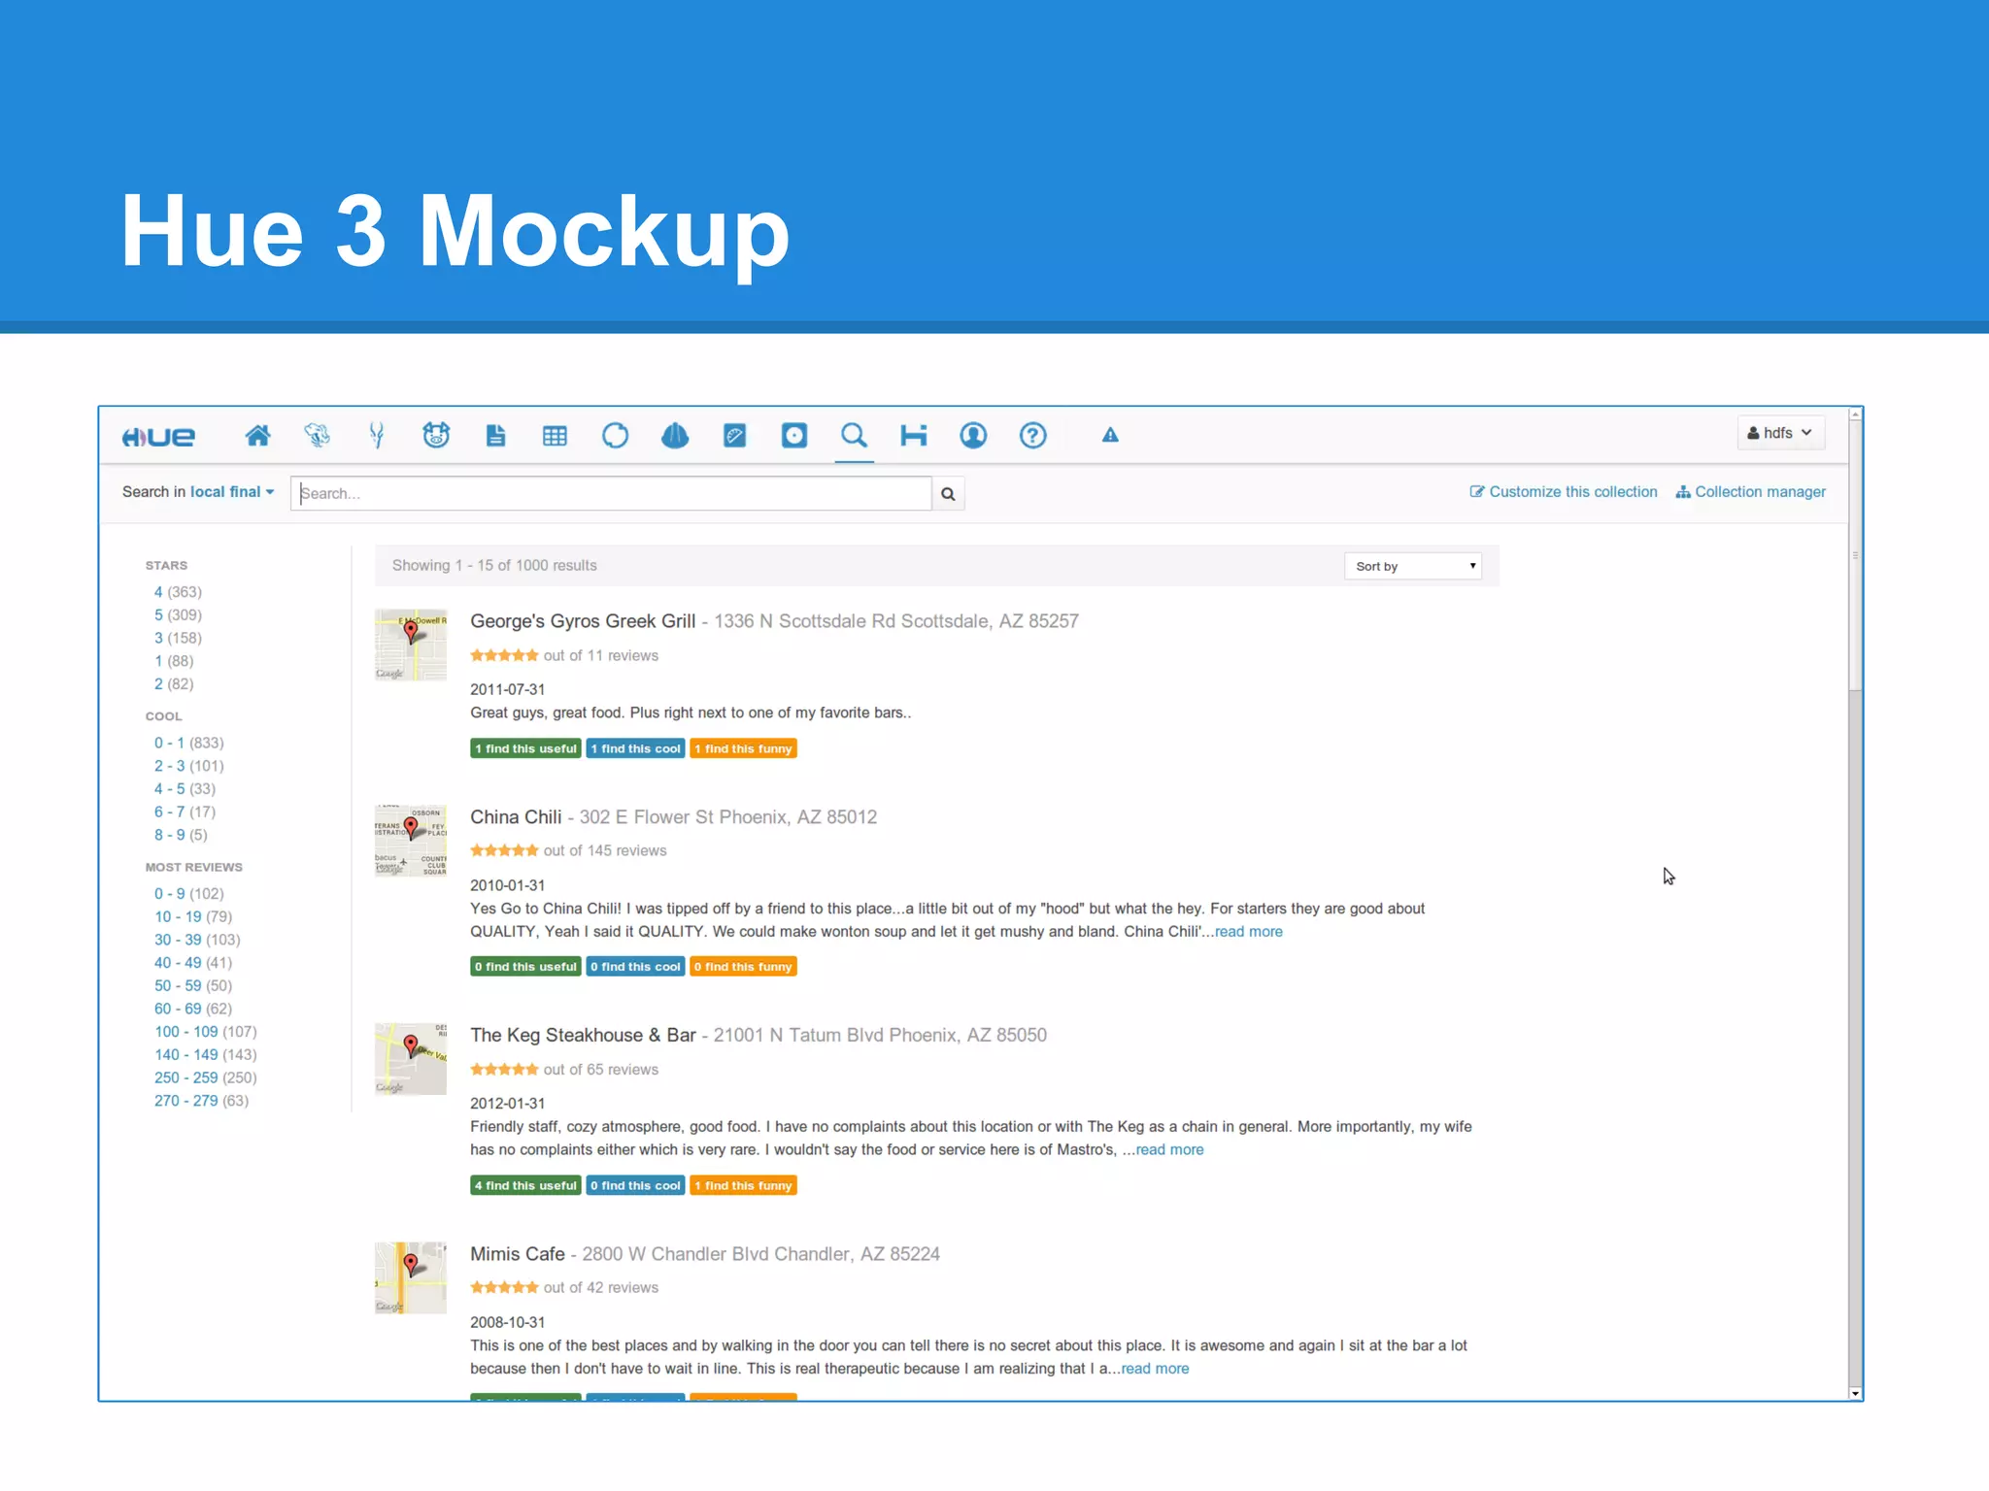This screenshot has height=1491, width=1989.
Task: Open the Oozie hard-hat icon
Action: tap(675, 436)
